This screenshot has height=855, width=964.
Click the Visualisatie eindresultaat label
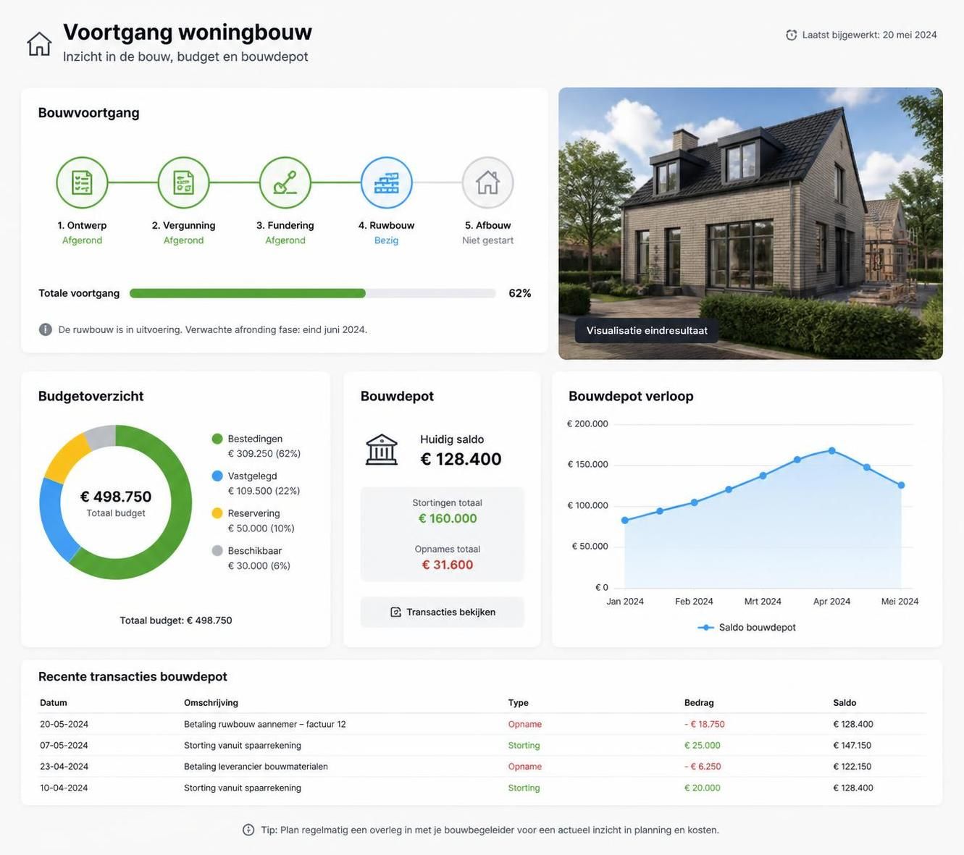pos(647,330)
